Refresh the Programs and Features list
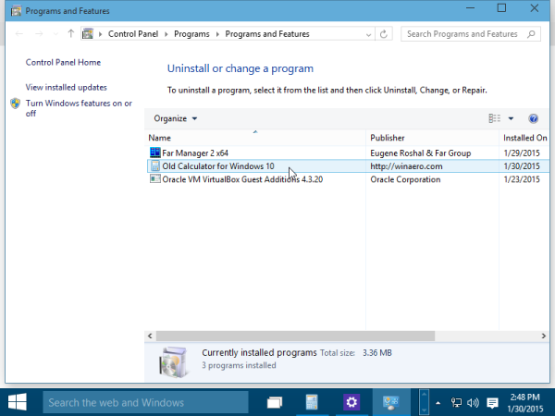The image size is (555, 416). [383, 34]
